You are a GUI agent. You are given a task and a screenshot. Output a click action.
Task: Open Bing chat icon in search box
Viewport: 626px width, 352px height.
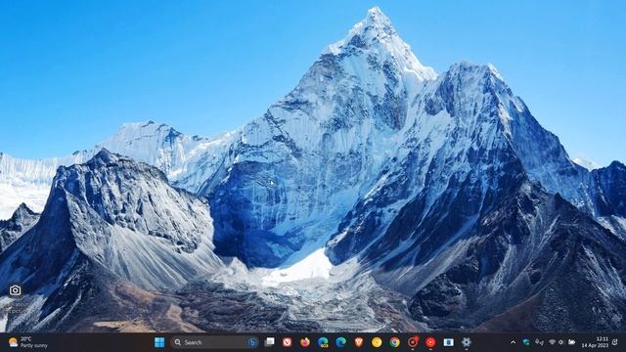(x=252, y=342)
